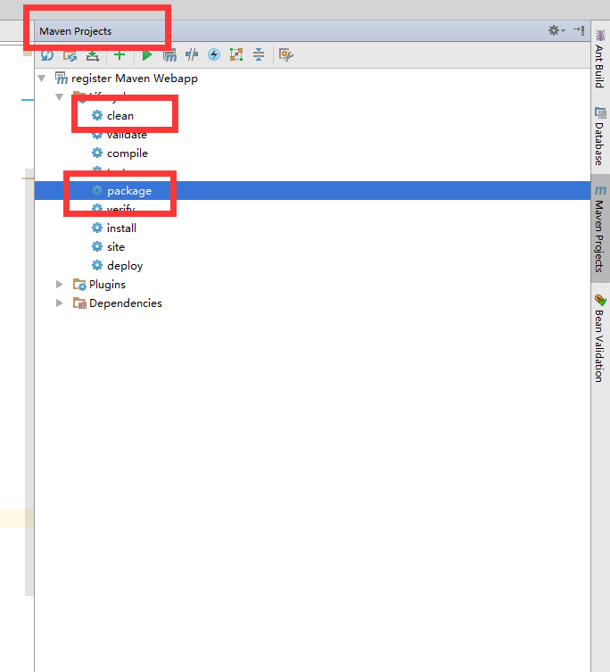Open Bean Validation side tab

599,338
